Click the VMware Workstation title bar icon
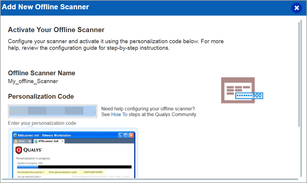This screenshot has height=183, width=307. coord(14,135)
